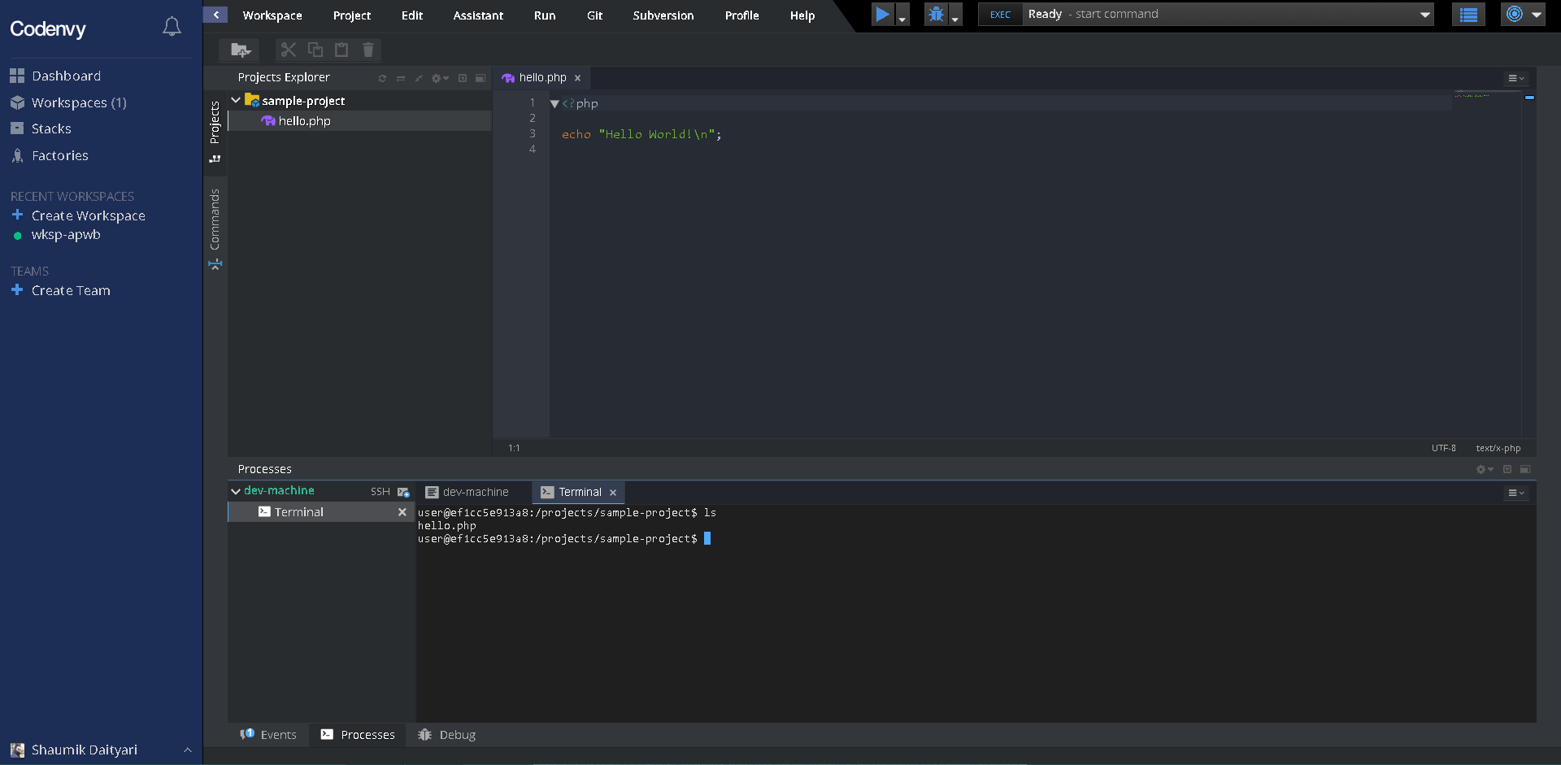
Task: Run the project with the green Run icon
Action: point(883,14)
